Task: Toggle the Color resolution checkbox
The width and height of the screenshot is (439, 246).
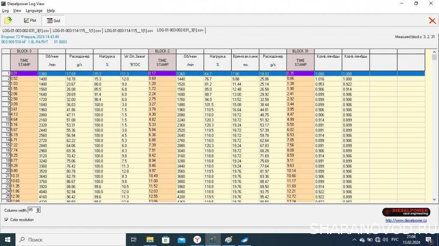Action: coord(6,220)
